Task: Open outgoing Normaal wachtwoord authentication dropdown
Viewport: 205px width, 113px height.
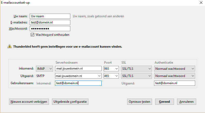Action: [x=174, y=76]
